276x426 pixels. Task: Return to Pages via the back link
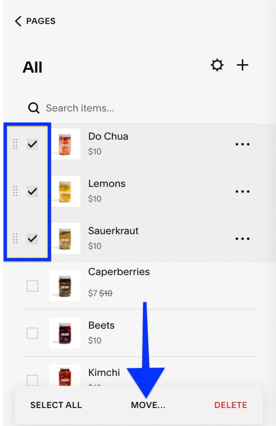41,21
